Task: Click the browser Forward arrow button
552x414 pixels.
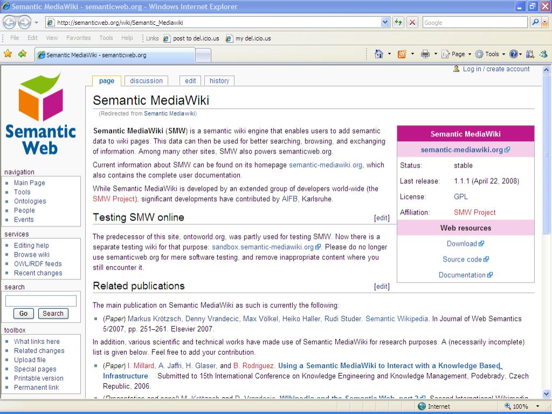Action: point(24,23)
